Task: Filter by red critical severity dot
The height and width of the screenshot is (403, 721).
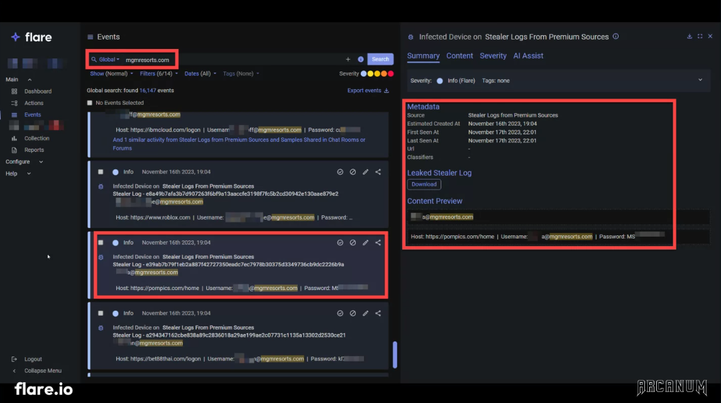Action: pos(391,74)
